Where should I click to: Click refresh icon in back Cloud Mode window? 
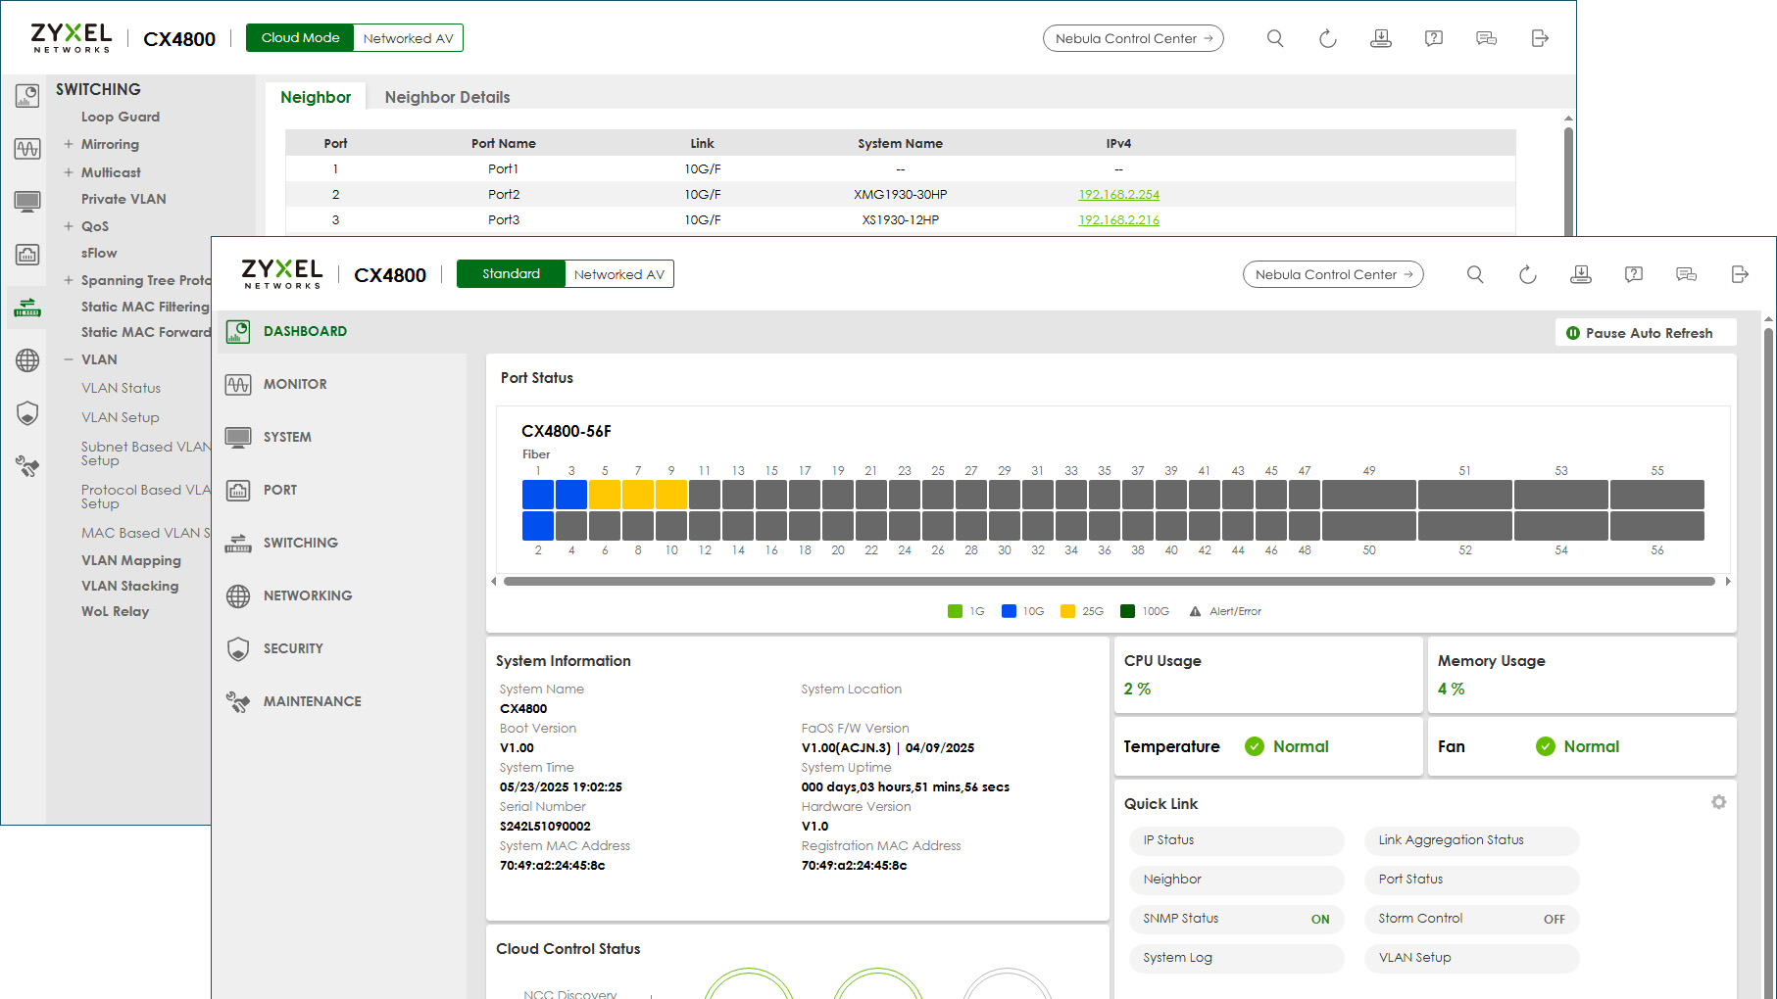[1328, 38]
